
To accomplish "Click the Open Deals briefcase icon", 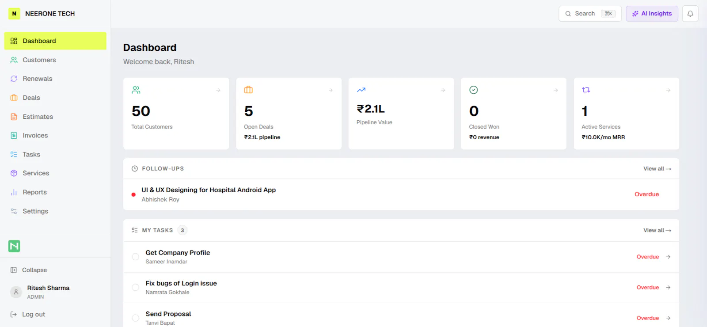I will click(x=248, y=90).
